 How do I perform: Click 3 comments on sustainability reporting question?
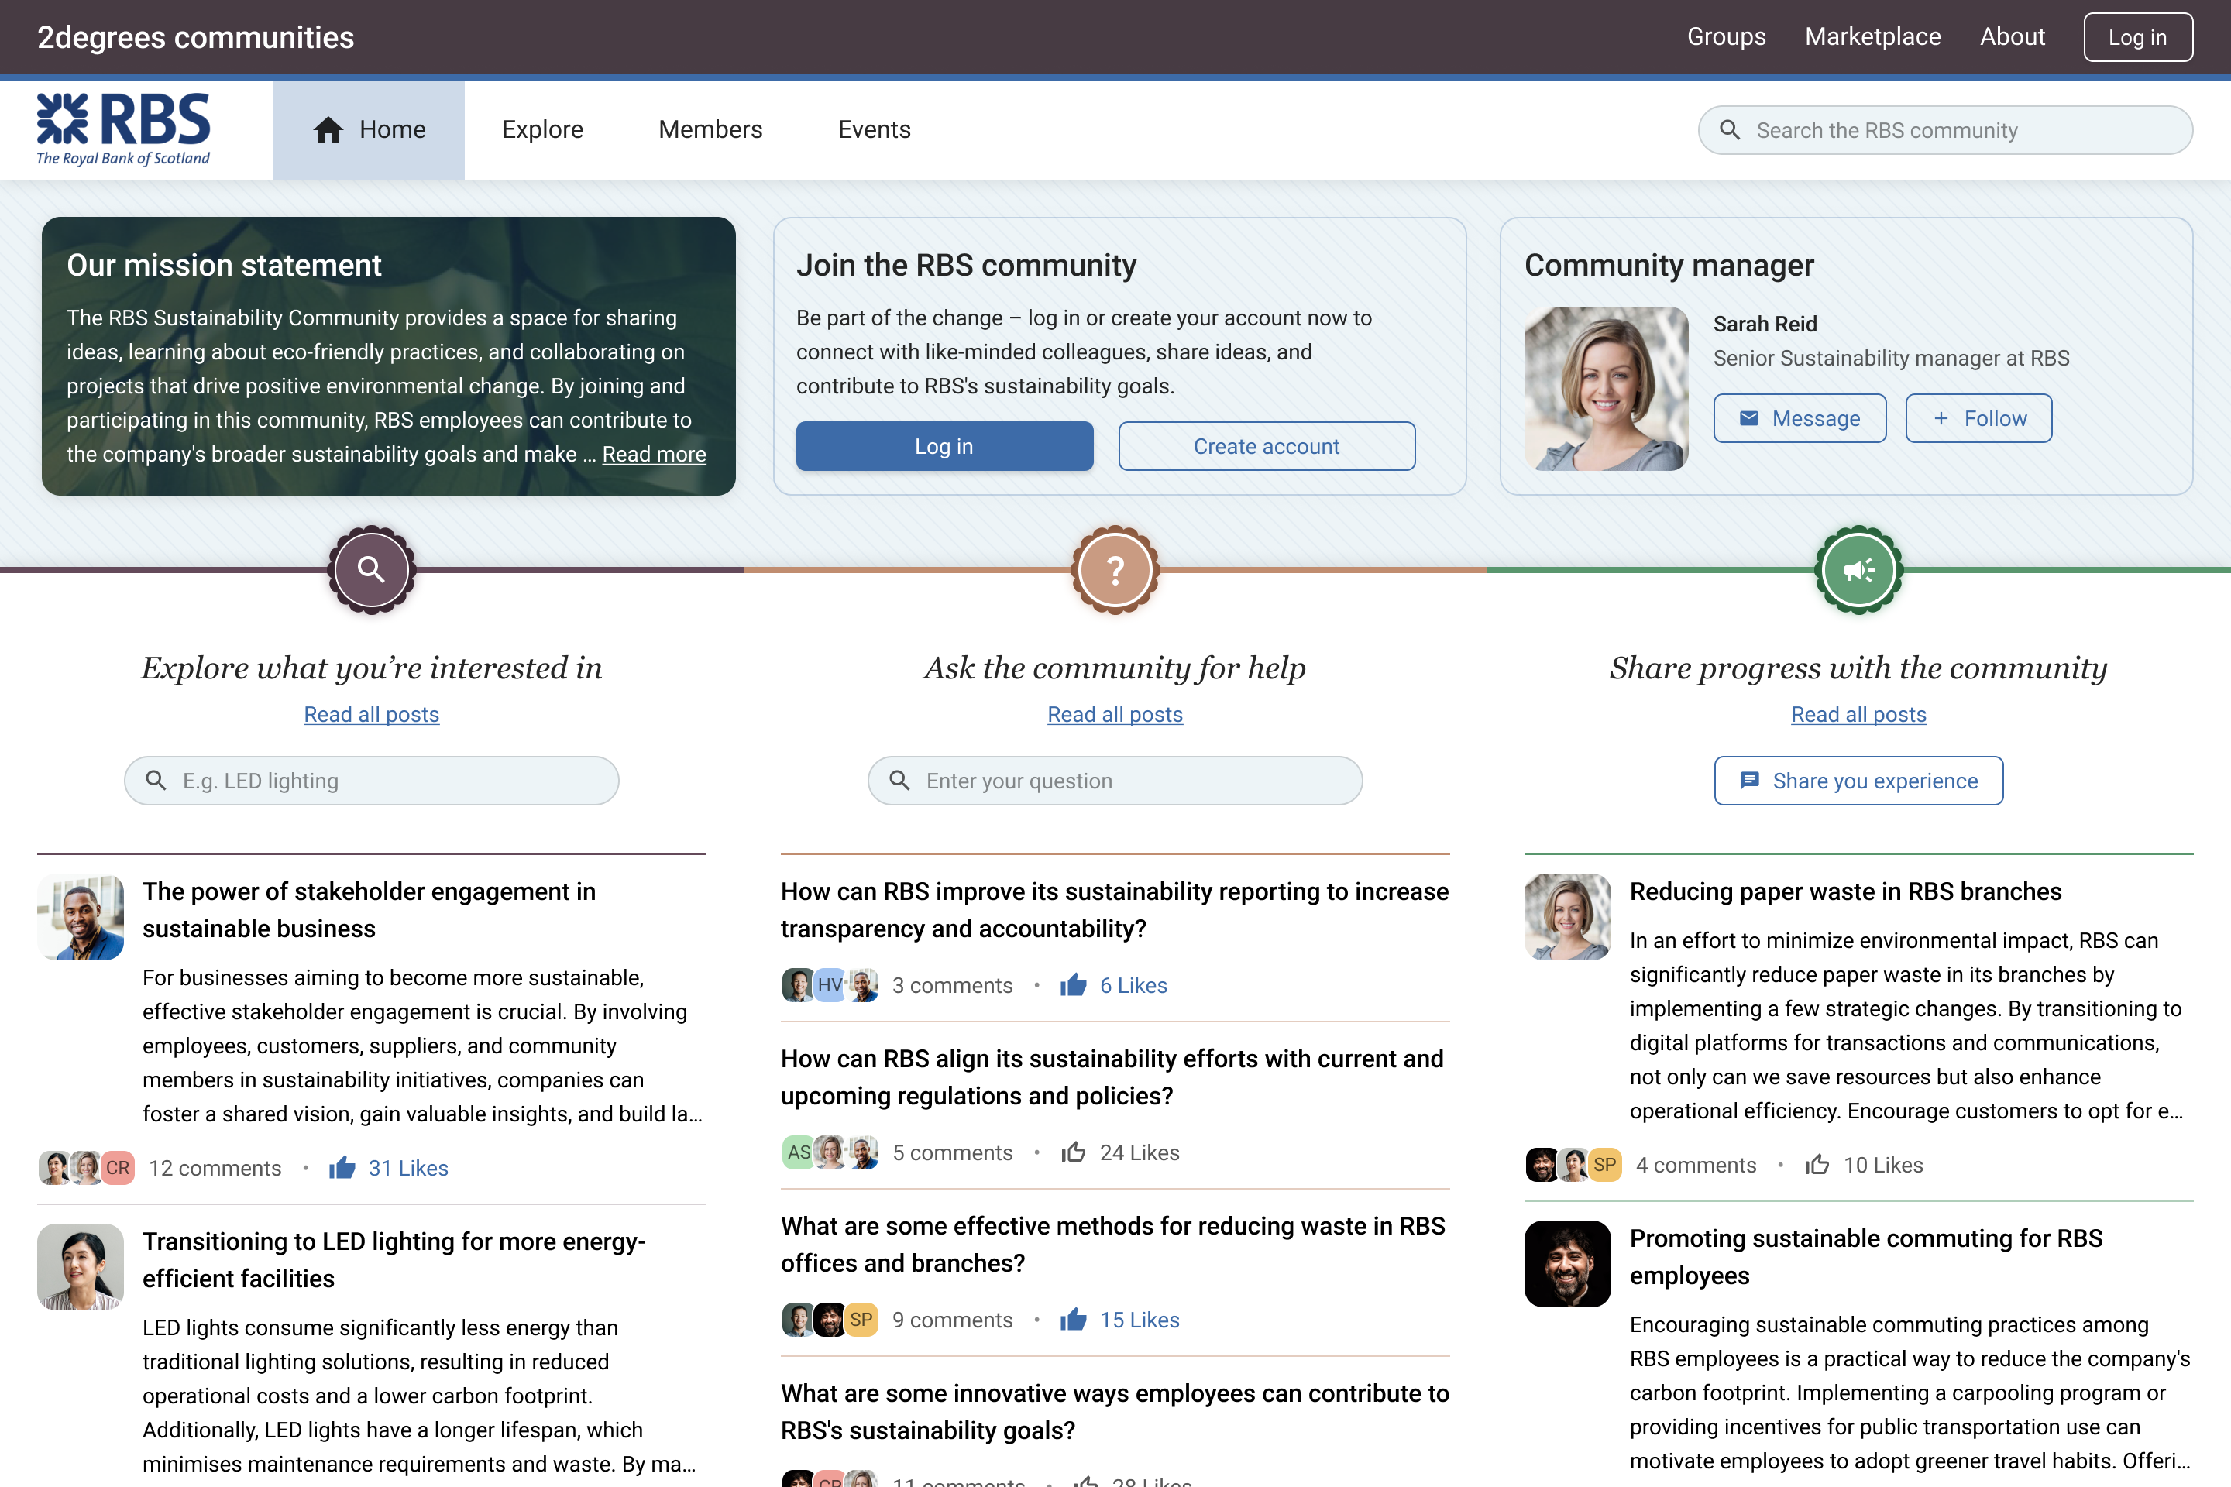coord(952,985)
